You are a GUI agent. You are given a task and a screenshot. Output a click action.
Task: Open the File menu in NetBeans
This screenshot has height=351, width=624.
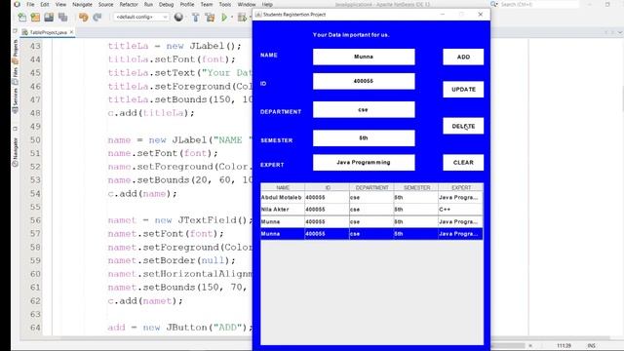[x=30, y=4]
